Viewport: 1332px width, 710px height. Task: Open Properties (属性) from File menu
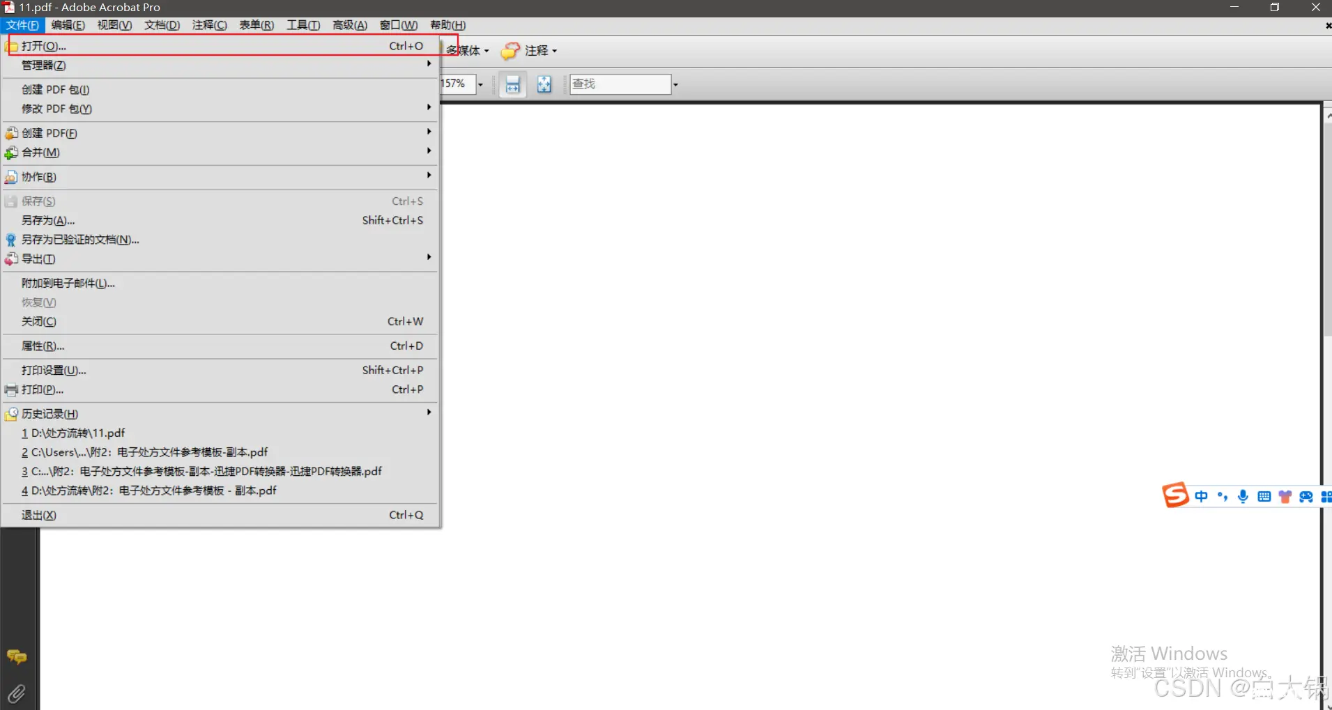pos(220,346)
